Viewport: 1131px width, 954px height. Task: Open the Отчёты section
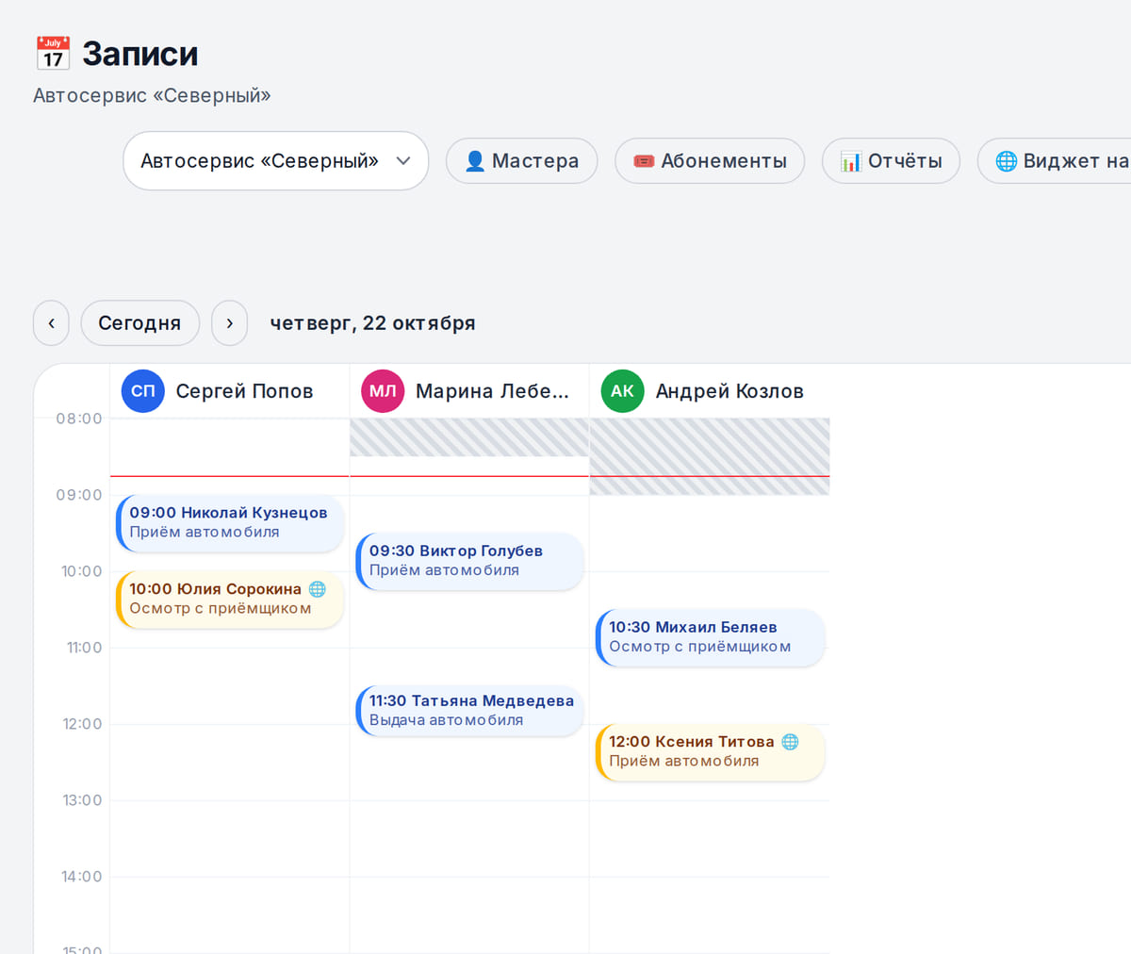point(891,160)
